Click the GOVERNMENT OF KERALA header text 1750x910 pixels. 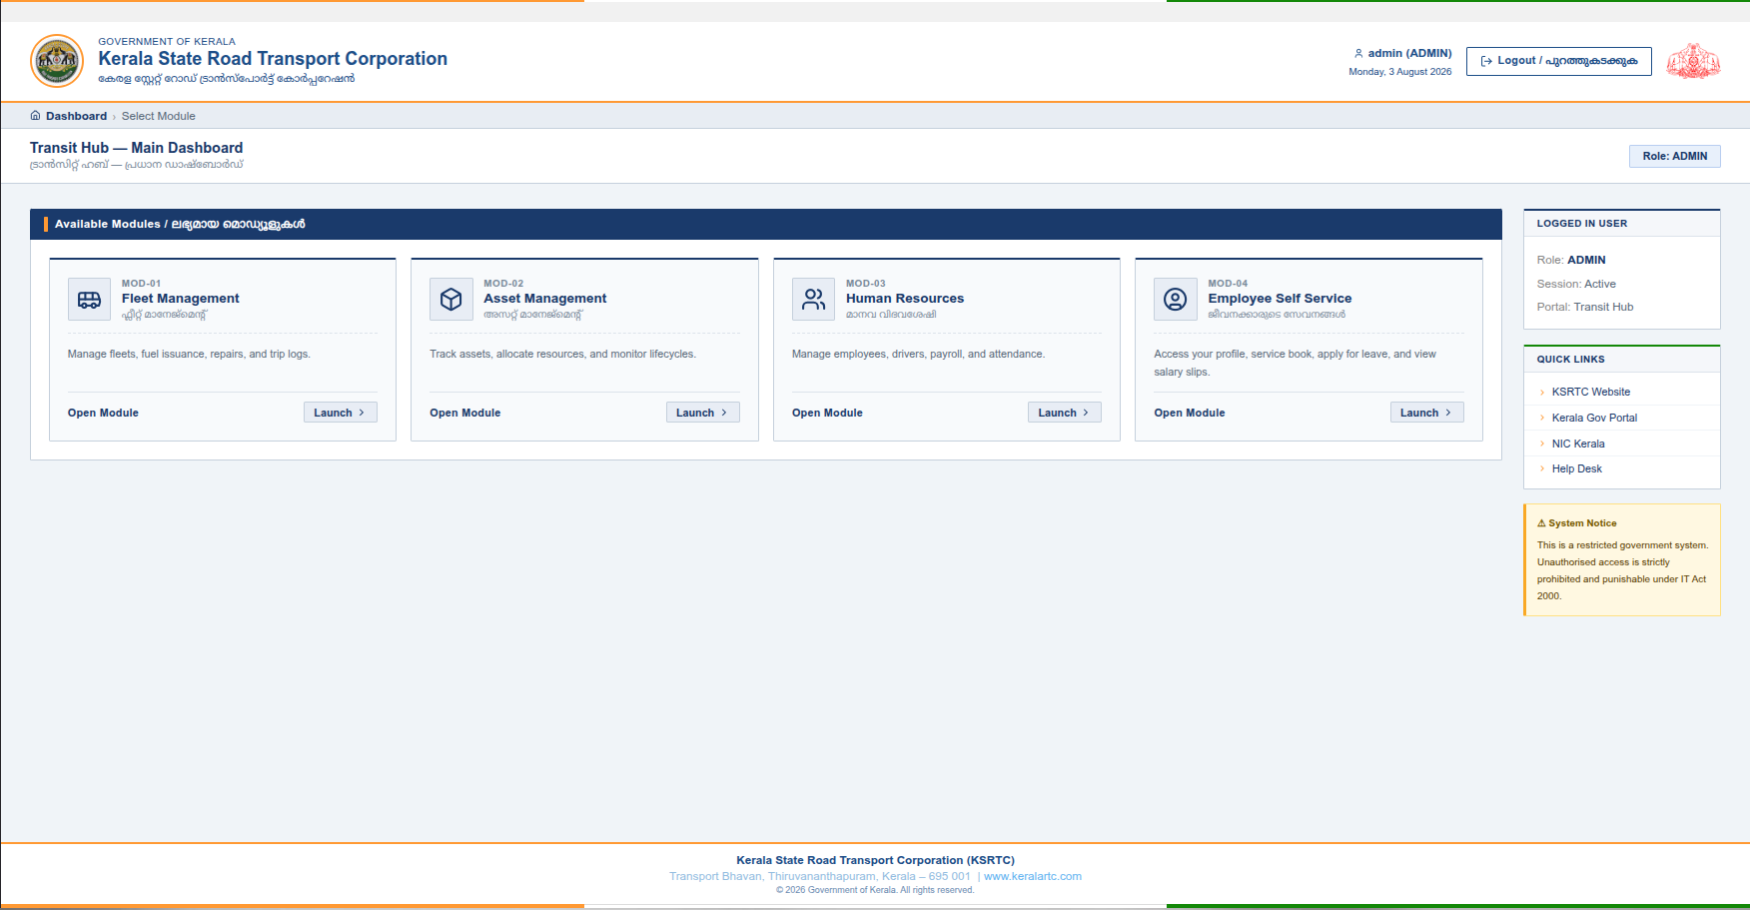click(167, 42)
